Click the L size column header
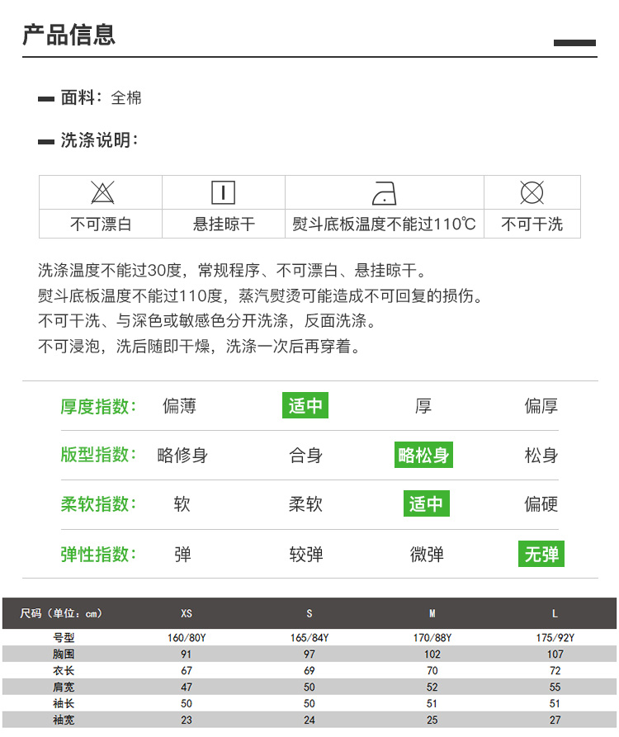Viewport: 619px width, 737px height. [555, 613]
